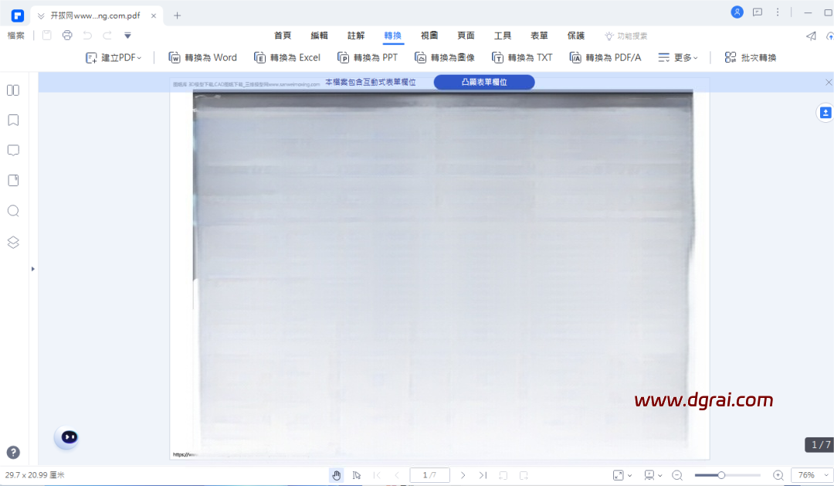
Task: Toggle the left panel expand arrow
Action: (33, 269)
